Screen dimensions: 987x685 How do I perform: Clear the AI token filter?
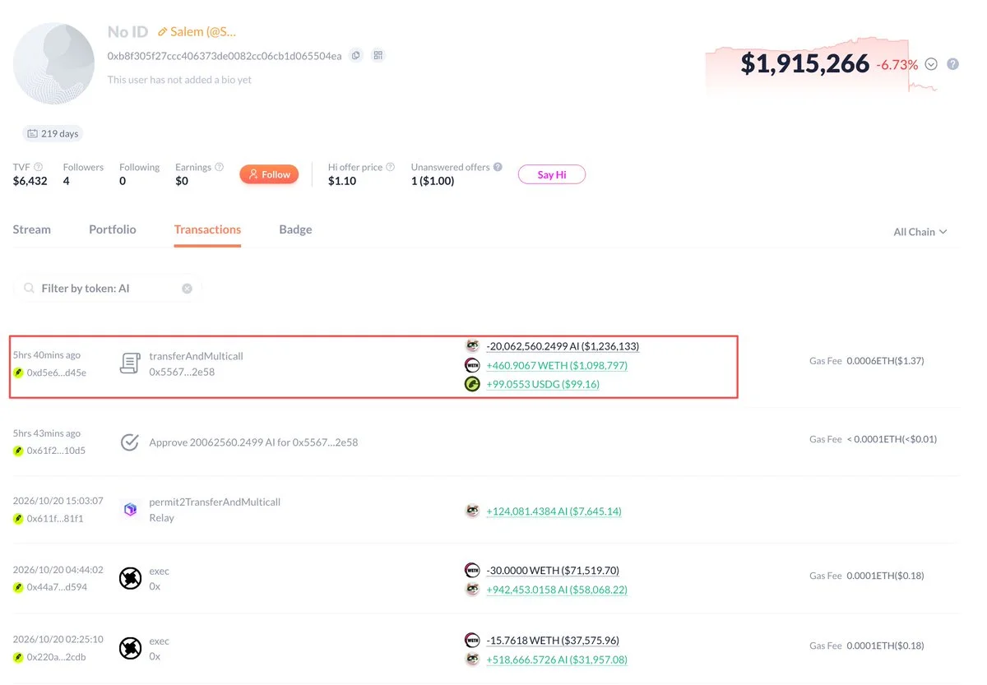(187, 289)
